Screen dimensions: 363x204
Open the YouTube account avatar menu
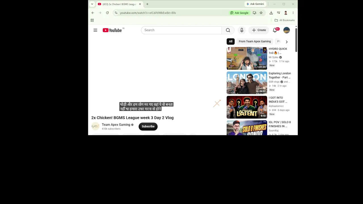287,30
